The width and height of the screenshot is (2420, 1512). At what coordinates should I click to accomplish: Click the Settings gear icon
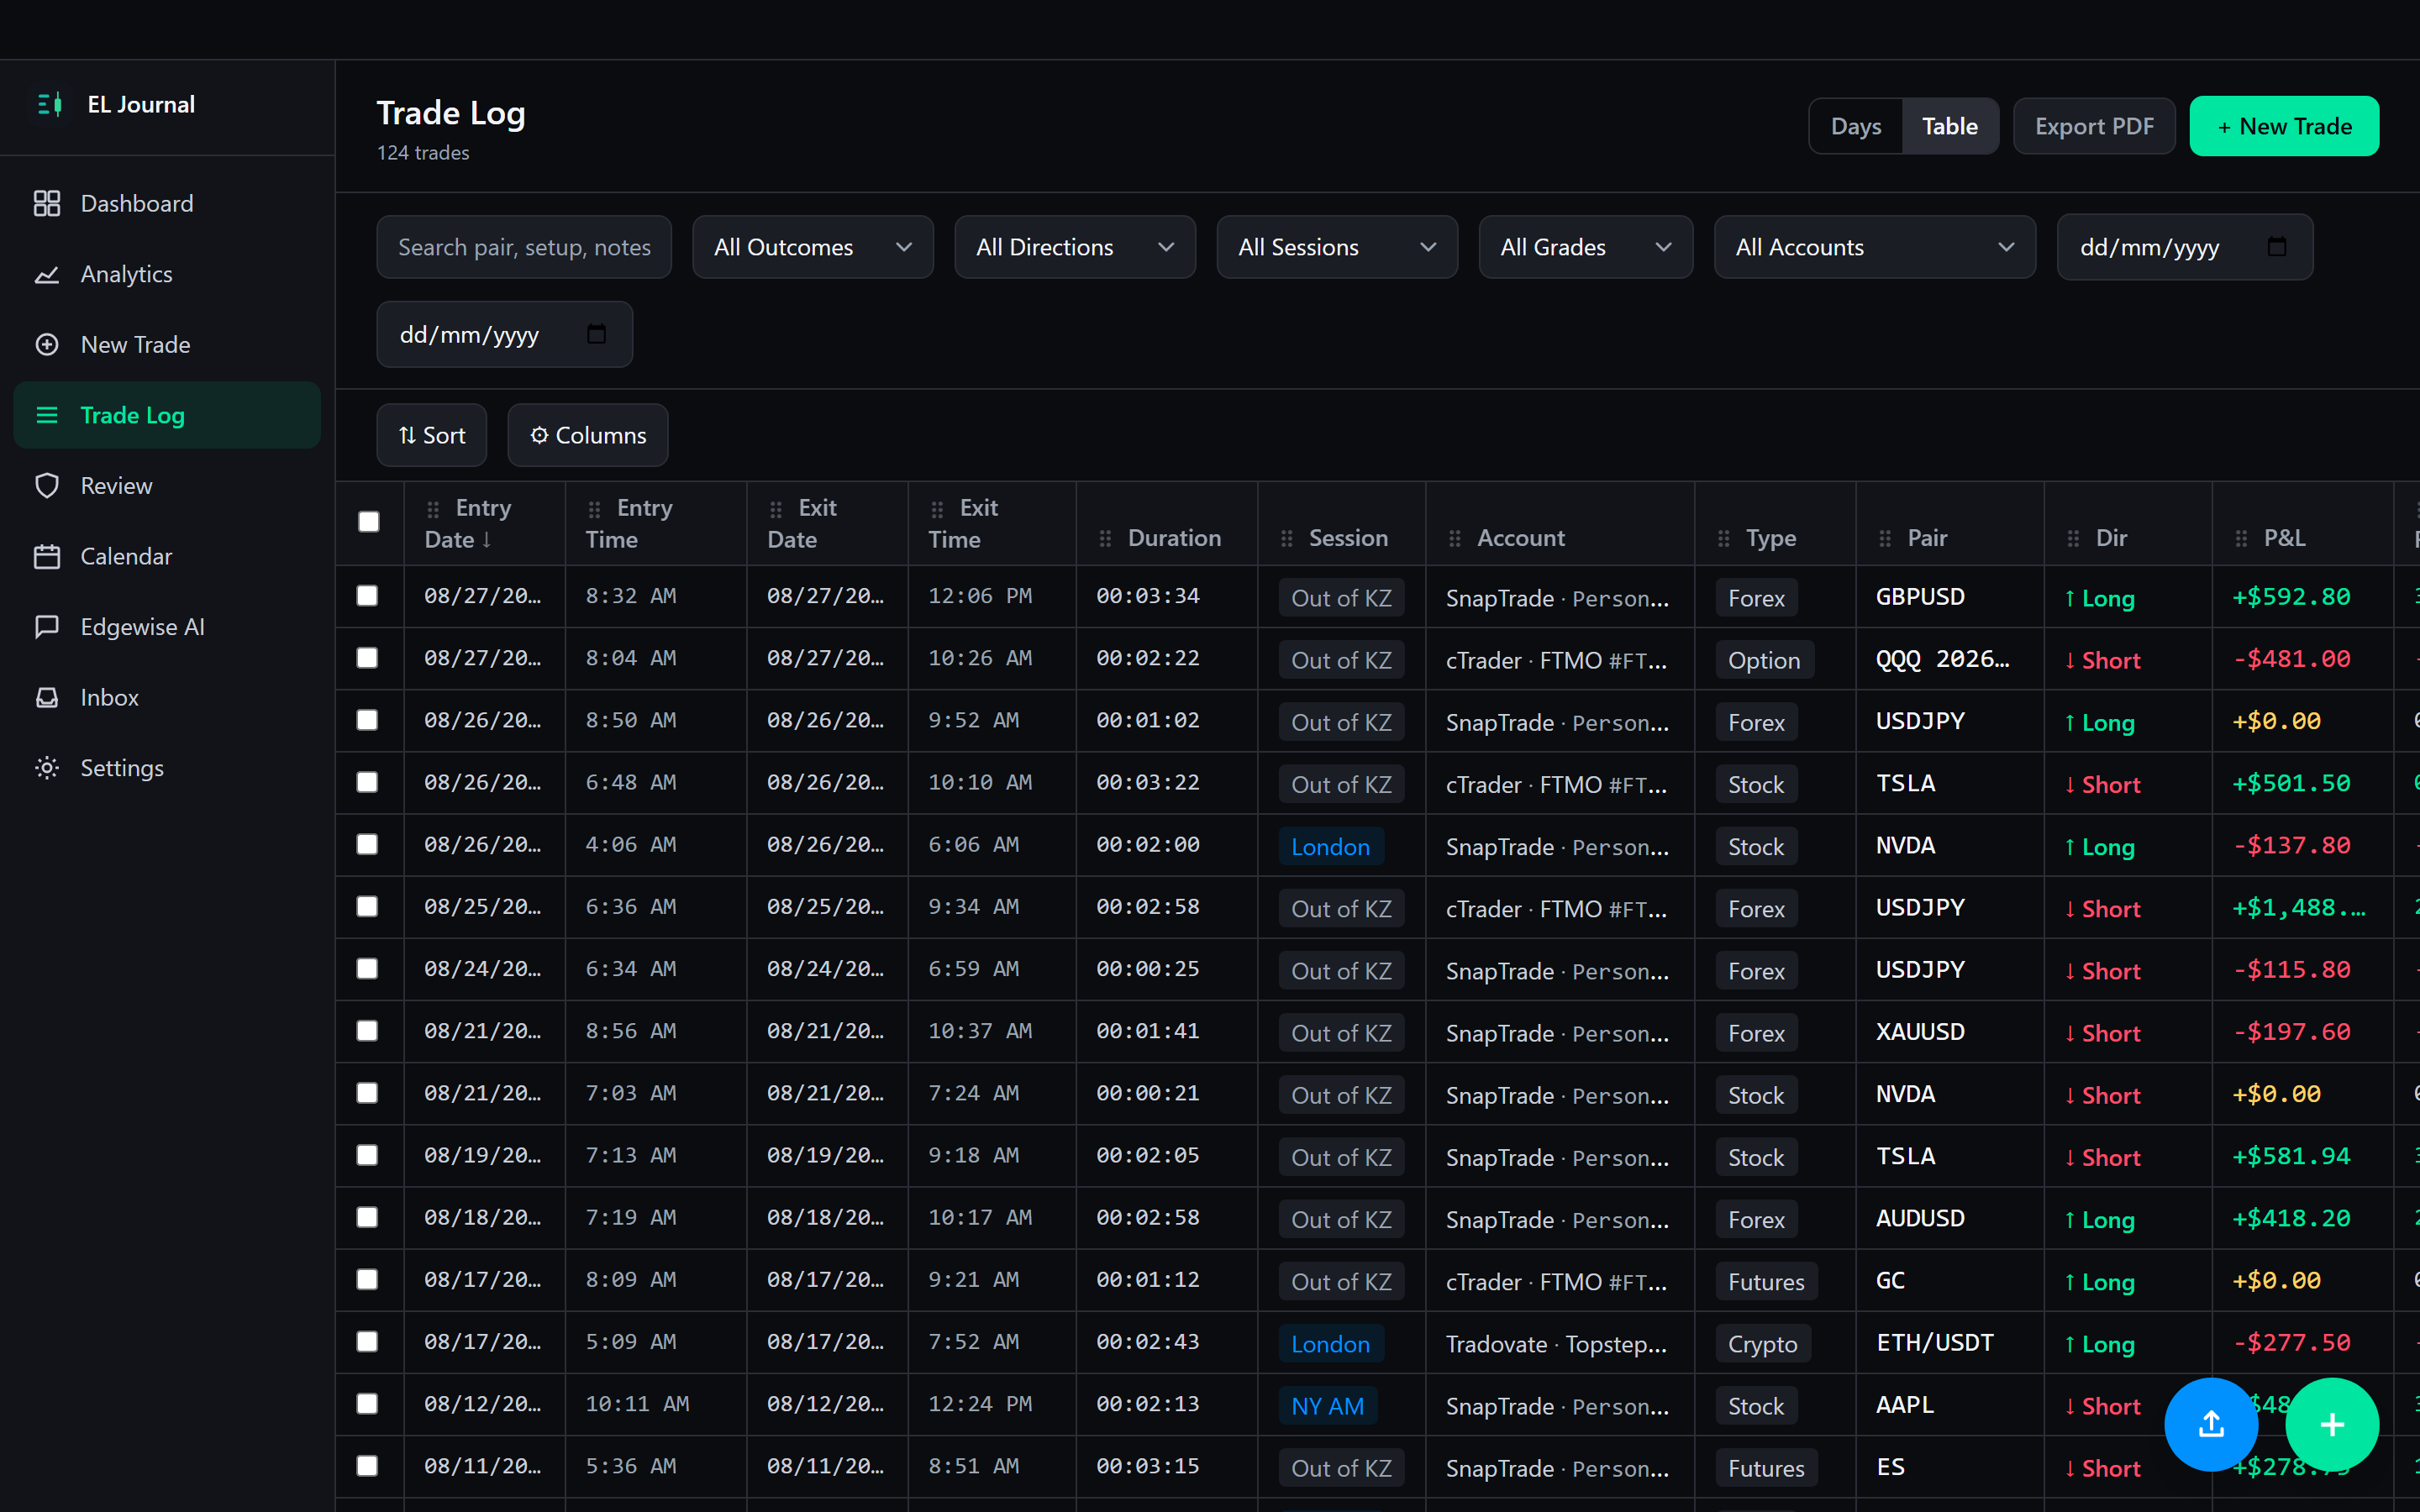click(x=47, y=768)
